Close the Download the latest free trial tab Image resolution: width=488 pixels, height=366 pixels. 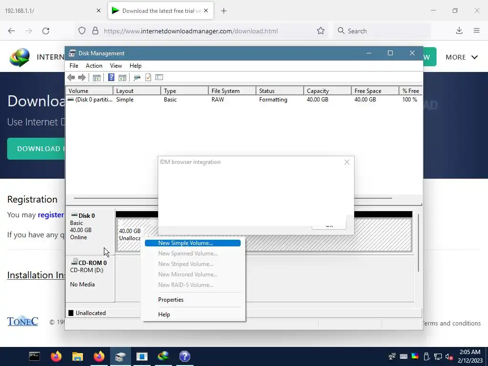(206, 10)
